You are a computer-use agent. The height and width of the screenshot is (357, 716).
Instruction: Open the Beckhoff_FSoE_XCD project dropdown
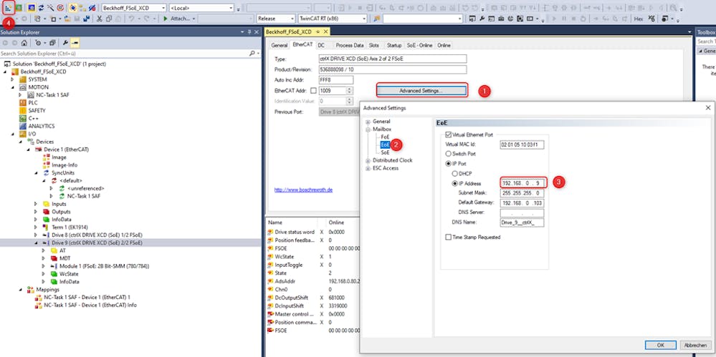163,8
